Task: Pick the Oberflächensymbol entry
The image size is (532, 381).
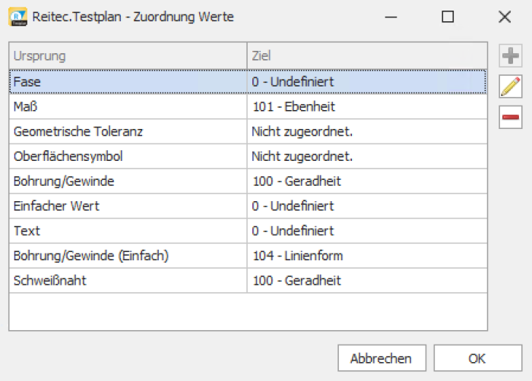Action: tap(127, 156)
